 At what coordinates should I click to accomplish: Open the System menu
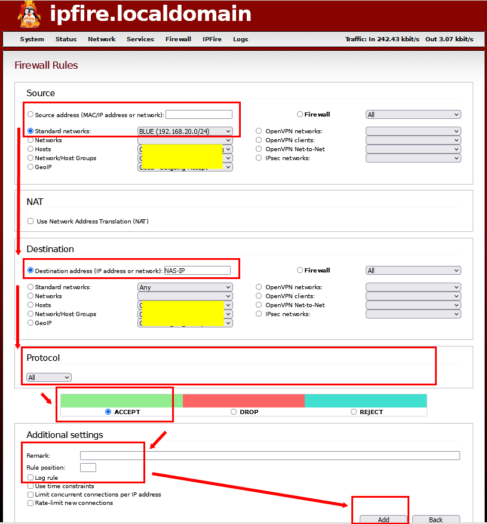(32, 39)
